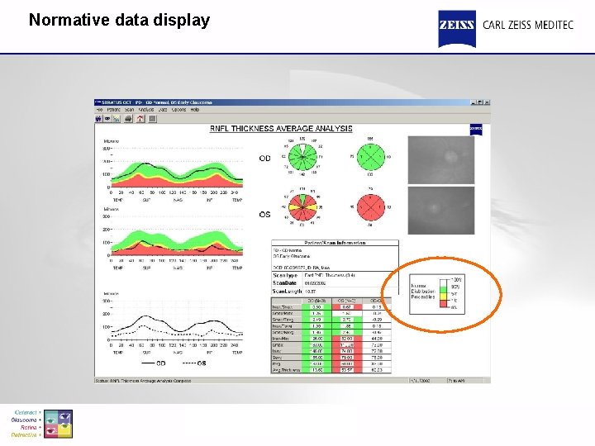Click the upper fundus image thumbnail

[441, 159]
